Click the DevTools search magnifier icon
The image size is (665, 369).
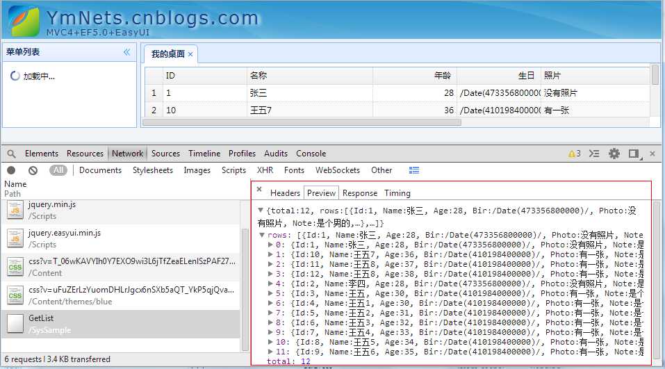pyautogui.click(x=11, y=154)
